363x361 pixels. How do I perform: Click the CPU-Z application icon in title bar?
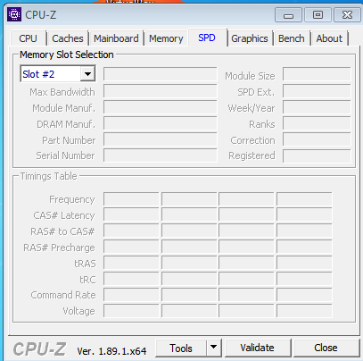14,14
